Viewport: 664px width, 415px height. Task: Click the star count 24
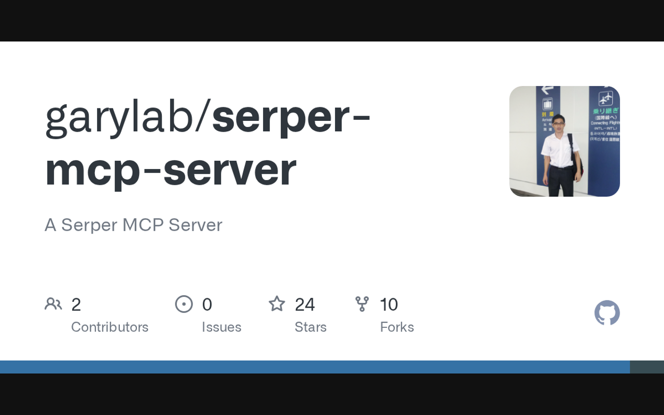coord(305,305)
